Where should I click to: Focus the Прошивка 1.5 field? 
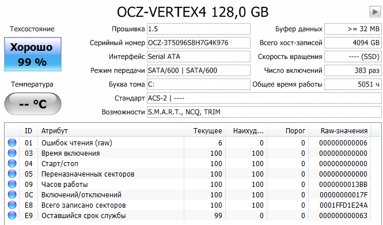(x=199, y=29)
